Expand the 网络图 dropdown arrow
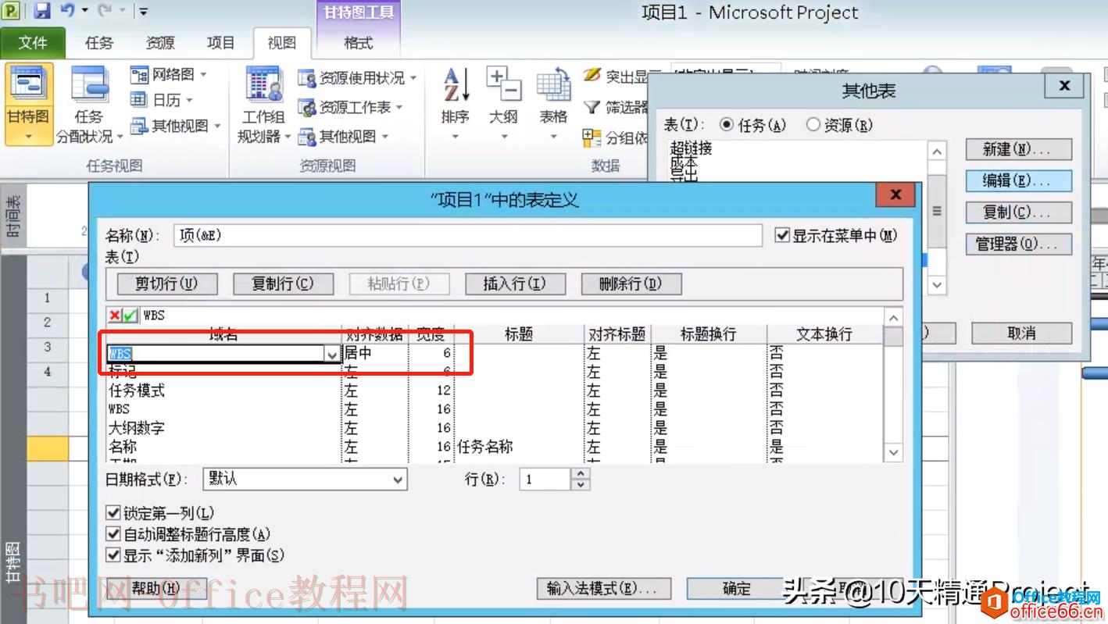1108x624 pixels. [x=204, y=75]
